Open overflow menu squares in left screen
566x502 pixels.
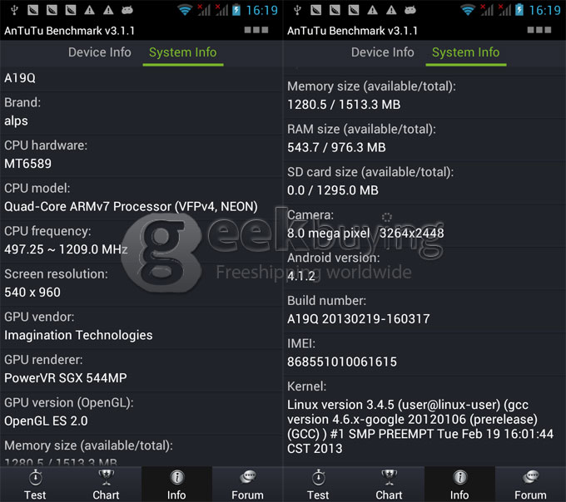coord(256,30)
